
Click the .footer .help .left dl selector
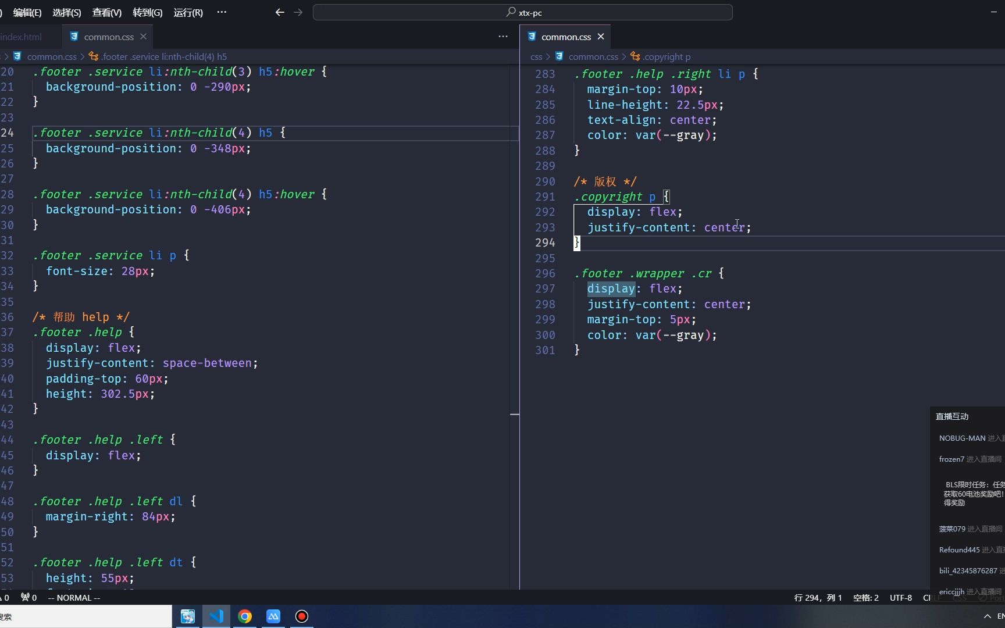click(108, 501)
